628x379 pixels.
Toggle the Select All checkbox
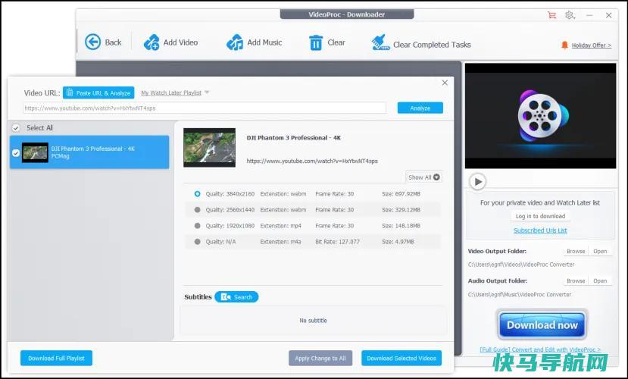click(x=16, y=128)
